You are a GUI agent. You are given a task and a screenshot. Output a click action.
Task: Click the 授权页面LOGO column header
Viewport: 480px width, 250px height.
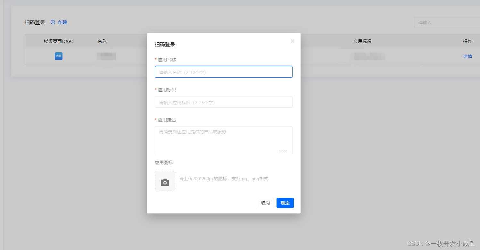59,41
